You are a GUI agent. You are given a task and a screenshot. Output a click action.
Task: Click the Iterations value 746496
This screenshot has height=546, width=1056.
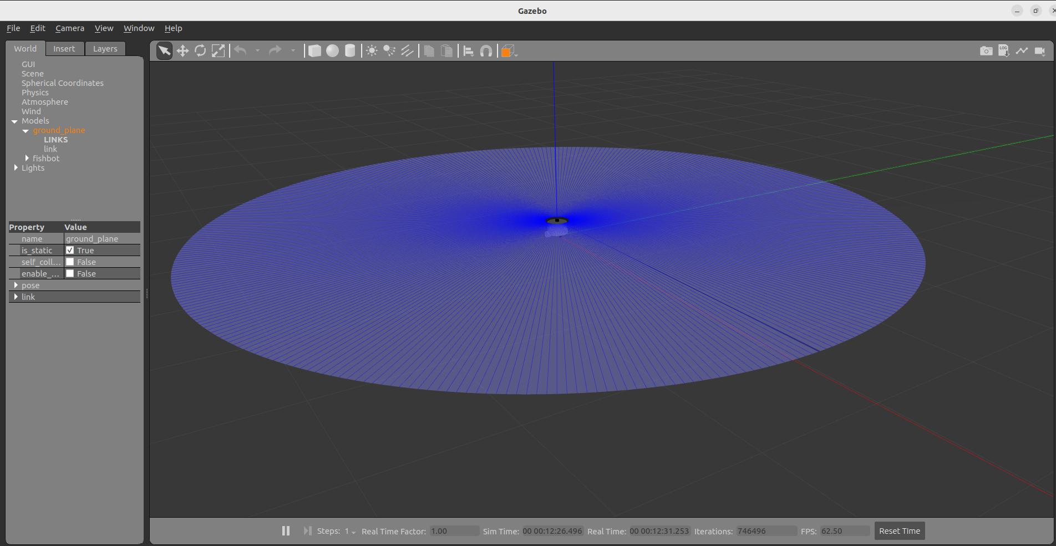click(x=766, y=531)
